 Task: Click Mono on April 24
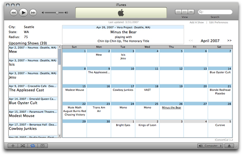click(123, 108)
